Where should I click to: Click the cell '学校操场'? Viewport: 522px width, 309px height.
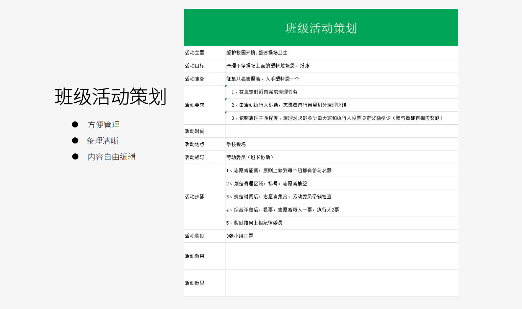(341, 144)
